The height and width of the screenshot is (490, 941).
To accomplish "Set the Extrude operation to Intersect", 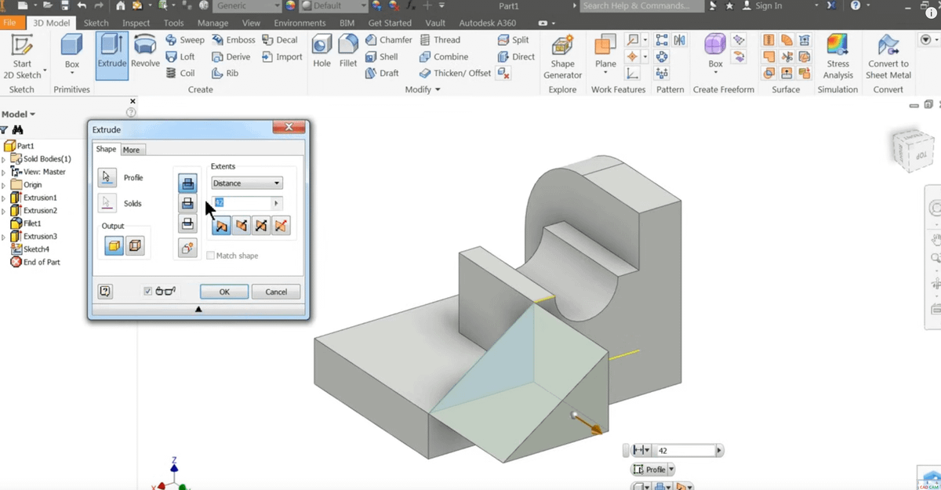I will [187, 224].
